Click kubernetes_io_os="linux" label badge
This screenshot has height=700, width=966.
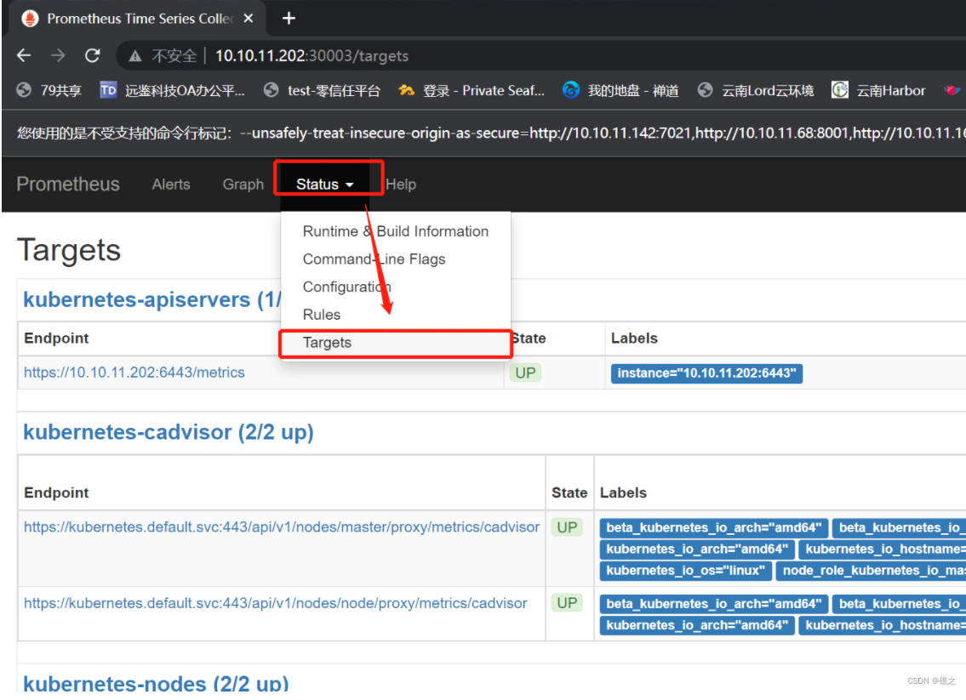click(685, 571)
